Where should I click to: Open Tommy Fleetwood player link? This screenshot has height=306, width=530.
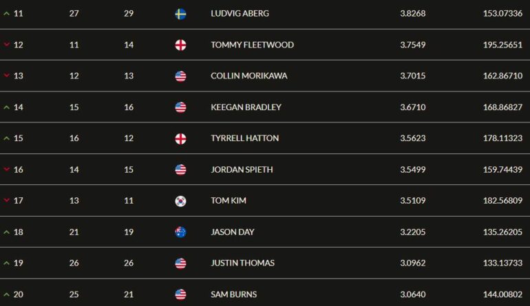pyautogui.click(x=252, y=45)
